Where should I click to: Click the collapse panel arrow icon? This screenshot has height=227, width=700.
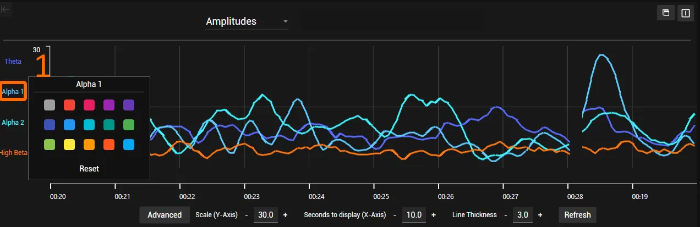point(6,9)
